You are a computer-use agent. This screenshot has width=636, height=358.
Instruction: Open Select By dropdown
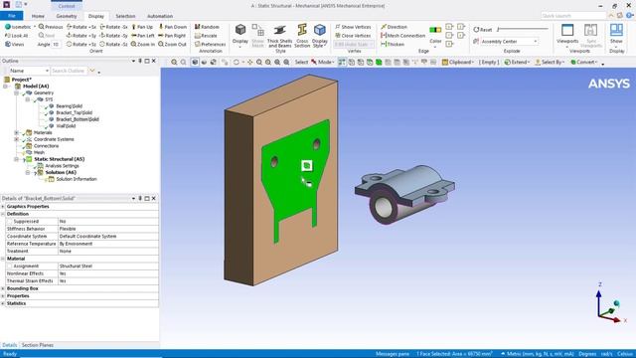[x=550, y=62]
